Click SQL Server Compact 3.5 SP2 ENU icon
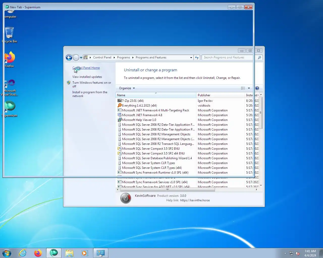Screen dimensions: 323x258 [120, 148]
